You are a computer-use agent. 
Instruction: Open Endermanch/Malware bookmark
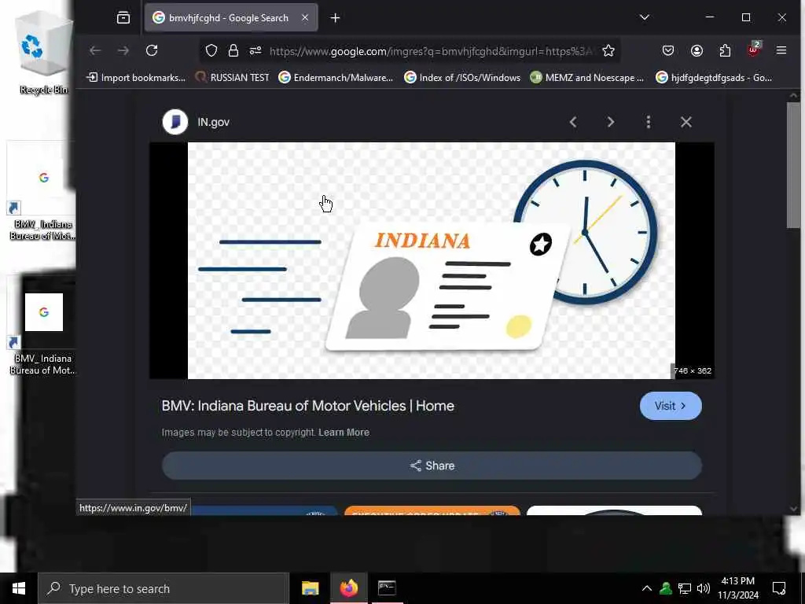coord(336,78)
